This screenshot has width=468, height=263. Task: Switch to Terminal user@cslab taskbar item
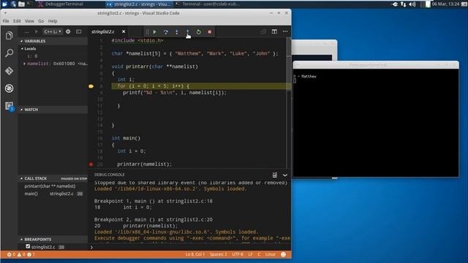208,4
